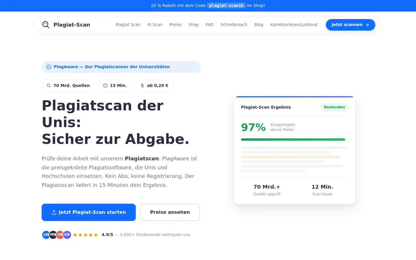Select the PlagAware Plagiatscanner der Universitäten badge

[x=121, y=67]
